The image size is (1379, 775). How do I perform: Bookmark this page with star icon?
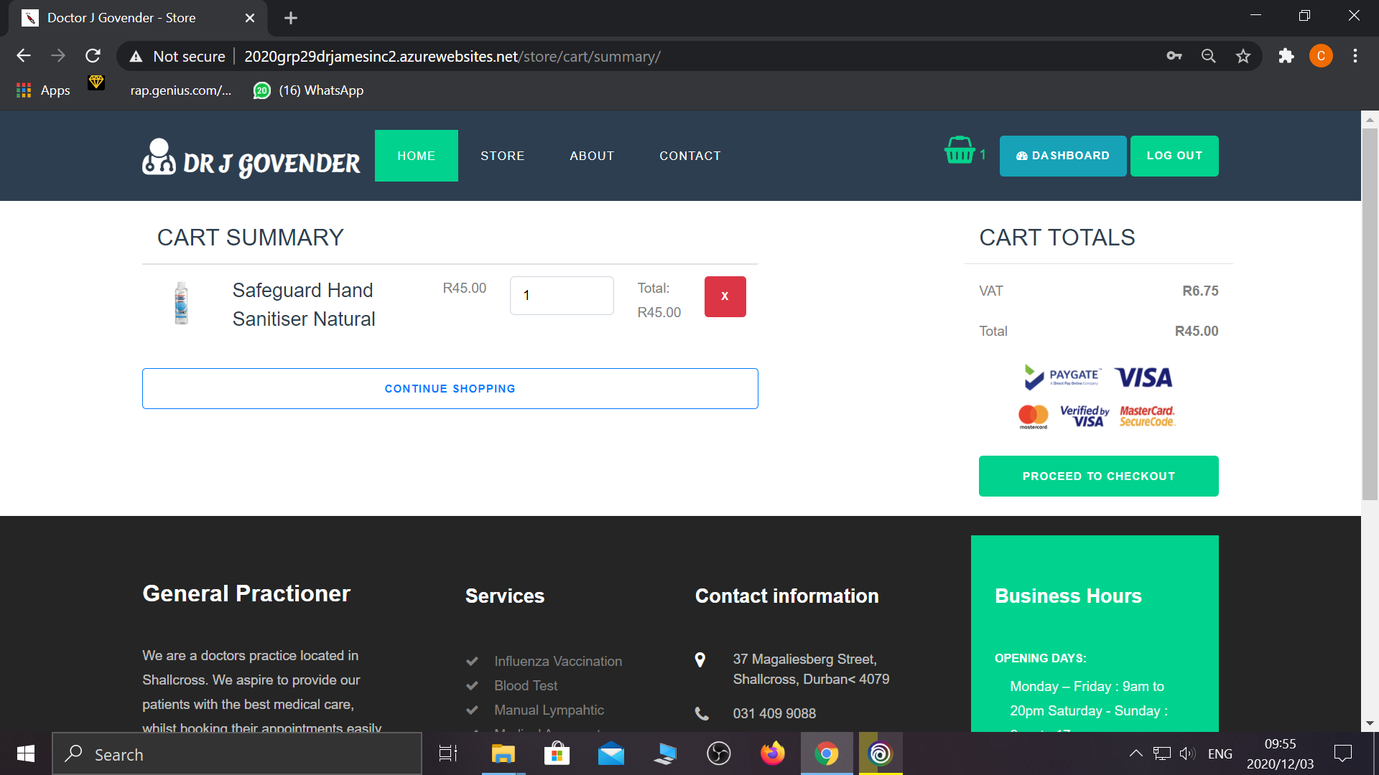click(x=1243, y=56)
